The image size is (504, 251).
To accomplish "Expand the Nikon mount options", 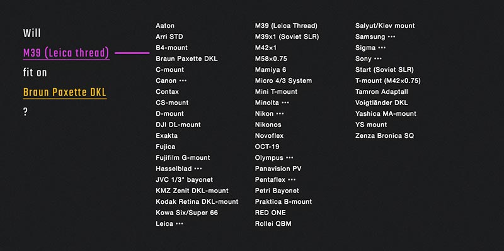I will tap(280, 114).
